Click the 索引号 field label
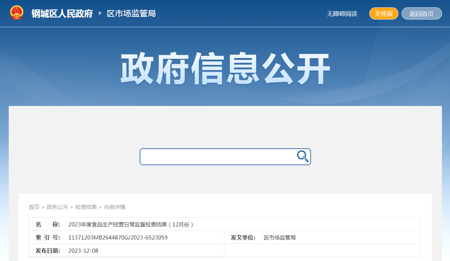450x261 pixels. [x=48, y=237]
